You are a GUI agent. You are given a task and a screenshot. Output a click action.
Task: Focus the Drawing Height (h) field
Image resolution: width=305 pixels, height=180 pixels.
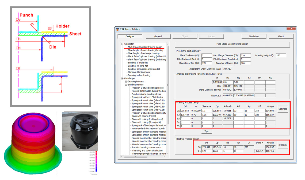pos(281,55)
